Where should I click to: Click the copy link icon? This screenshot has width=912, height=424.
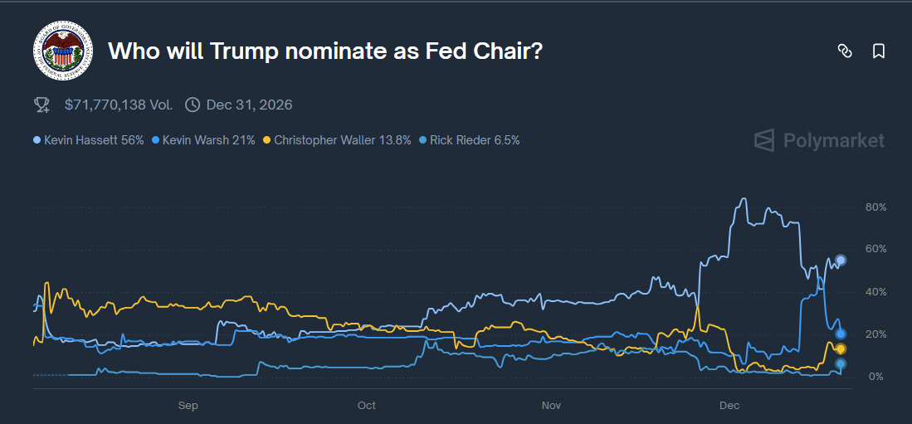(x=845, y=51)
